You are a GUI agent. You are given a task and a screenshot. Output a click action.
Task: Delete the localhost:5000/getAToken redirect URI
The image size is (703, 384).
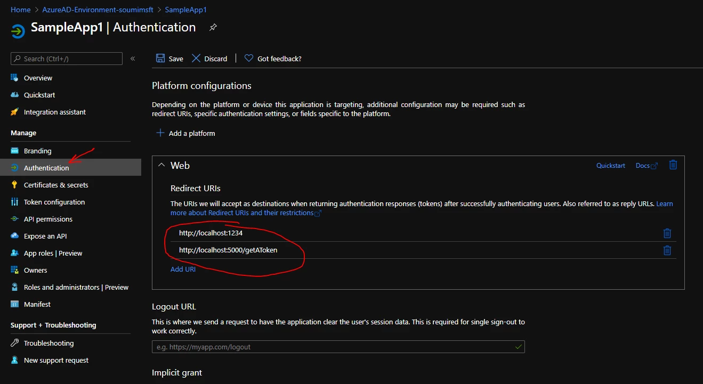click(667, 250)
